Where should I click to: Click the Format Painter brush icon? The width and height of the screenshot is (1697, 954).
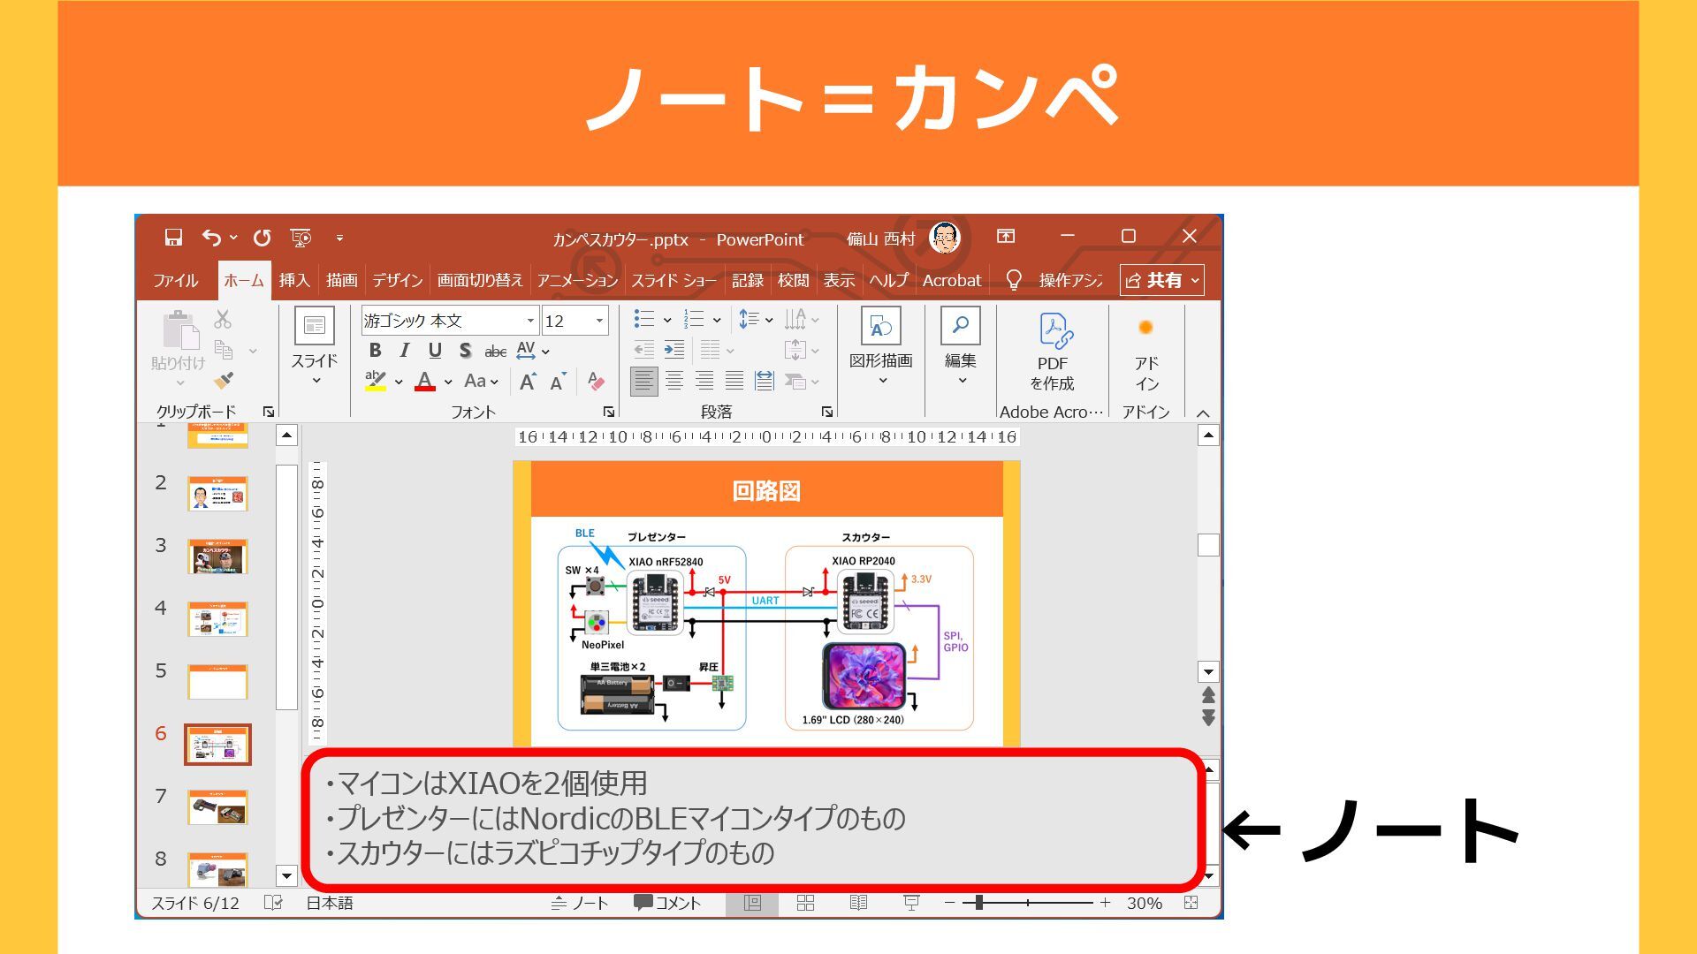pos(224,381)
